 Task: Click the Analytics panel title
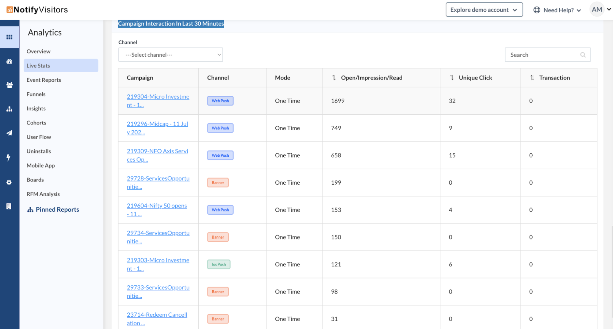tap(45, 33)
